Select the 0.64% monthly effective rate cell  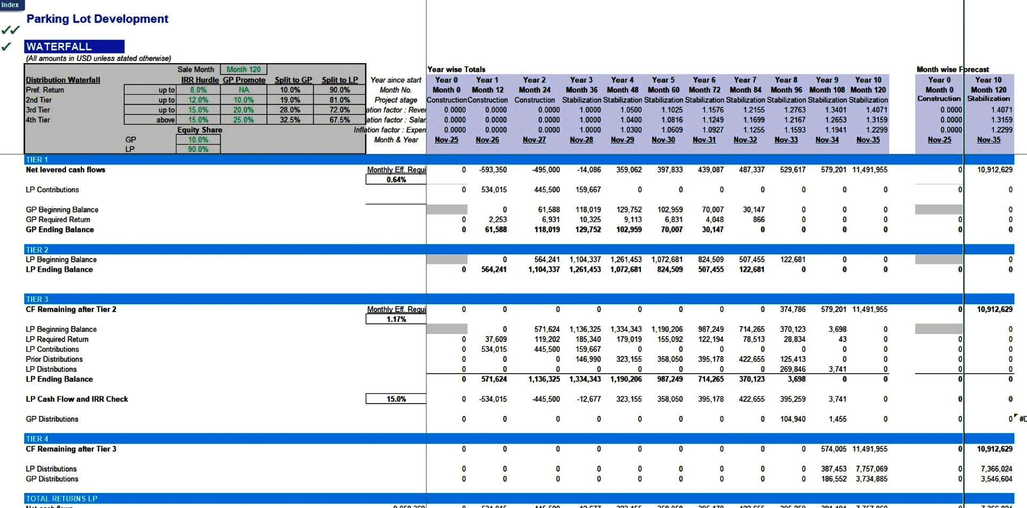(x=396, y=180)
